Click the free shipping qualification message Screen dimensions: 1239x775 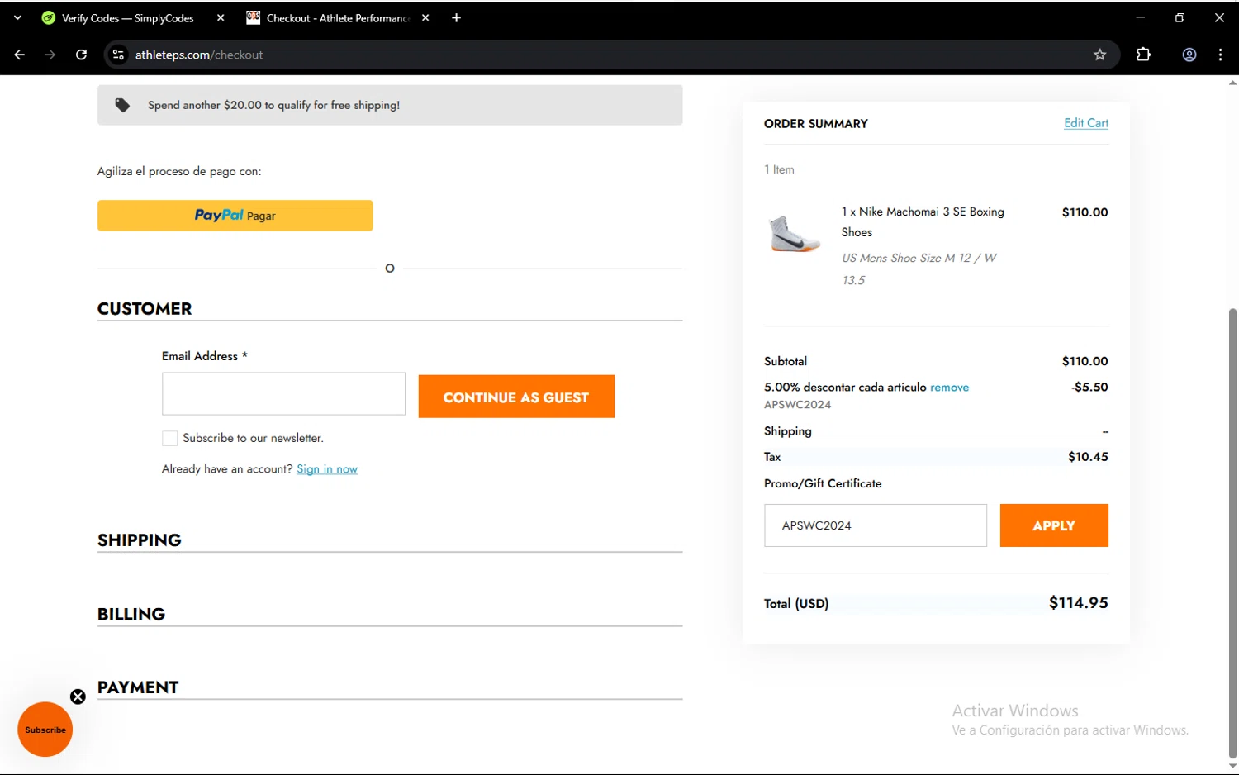273,105
